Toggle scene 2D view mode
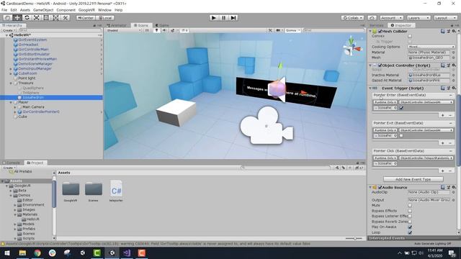This screenshot has height=259, width=461. click(147, 30)
